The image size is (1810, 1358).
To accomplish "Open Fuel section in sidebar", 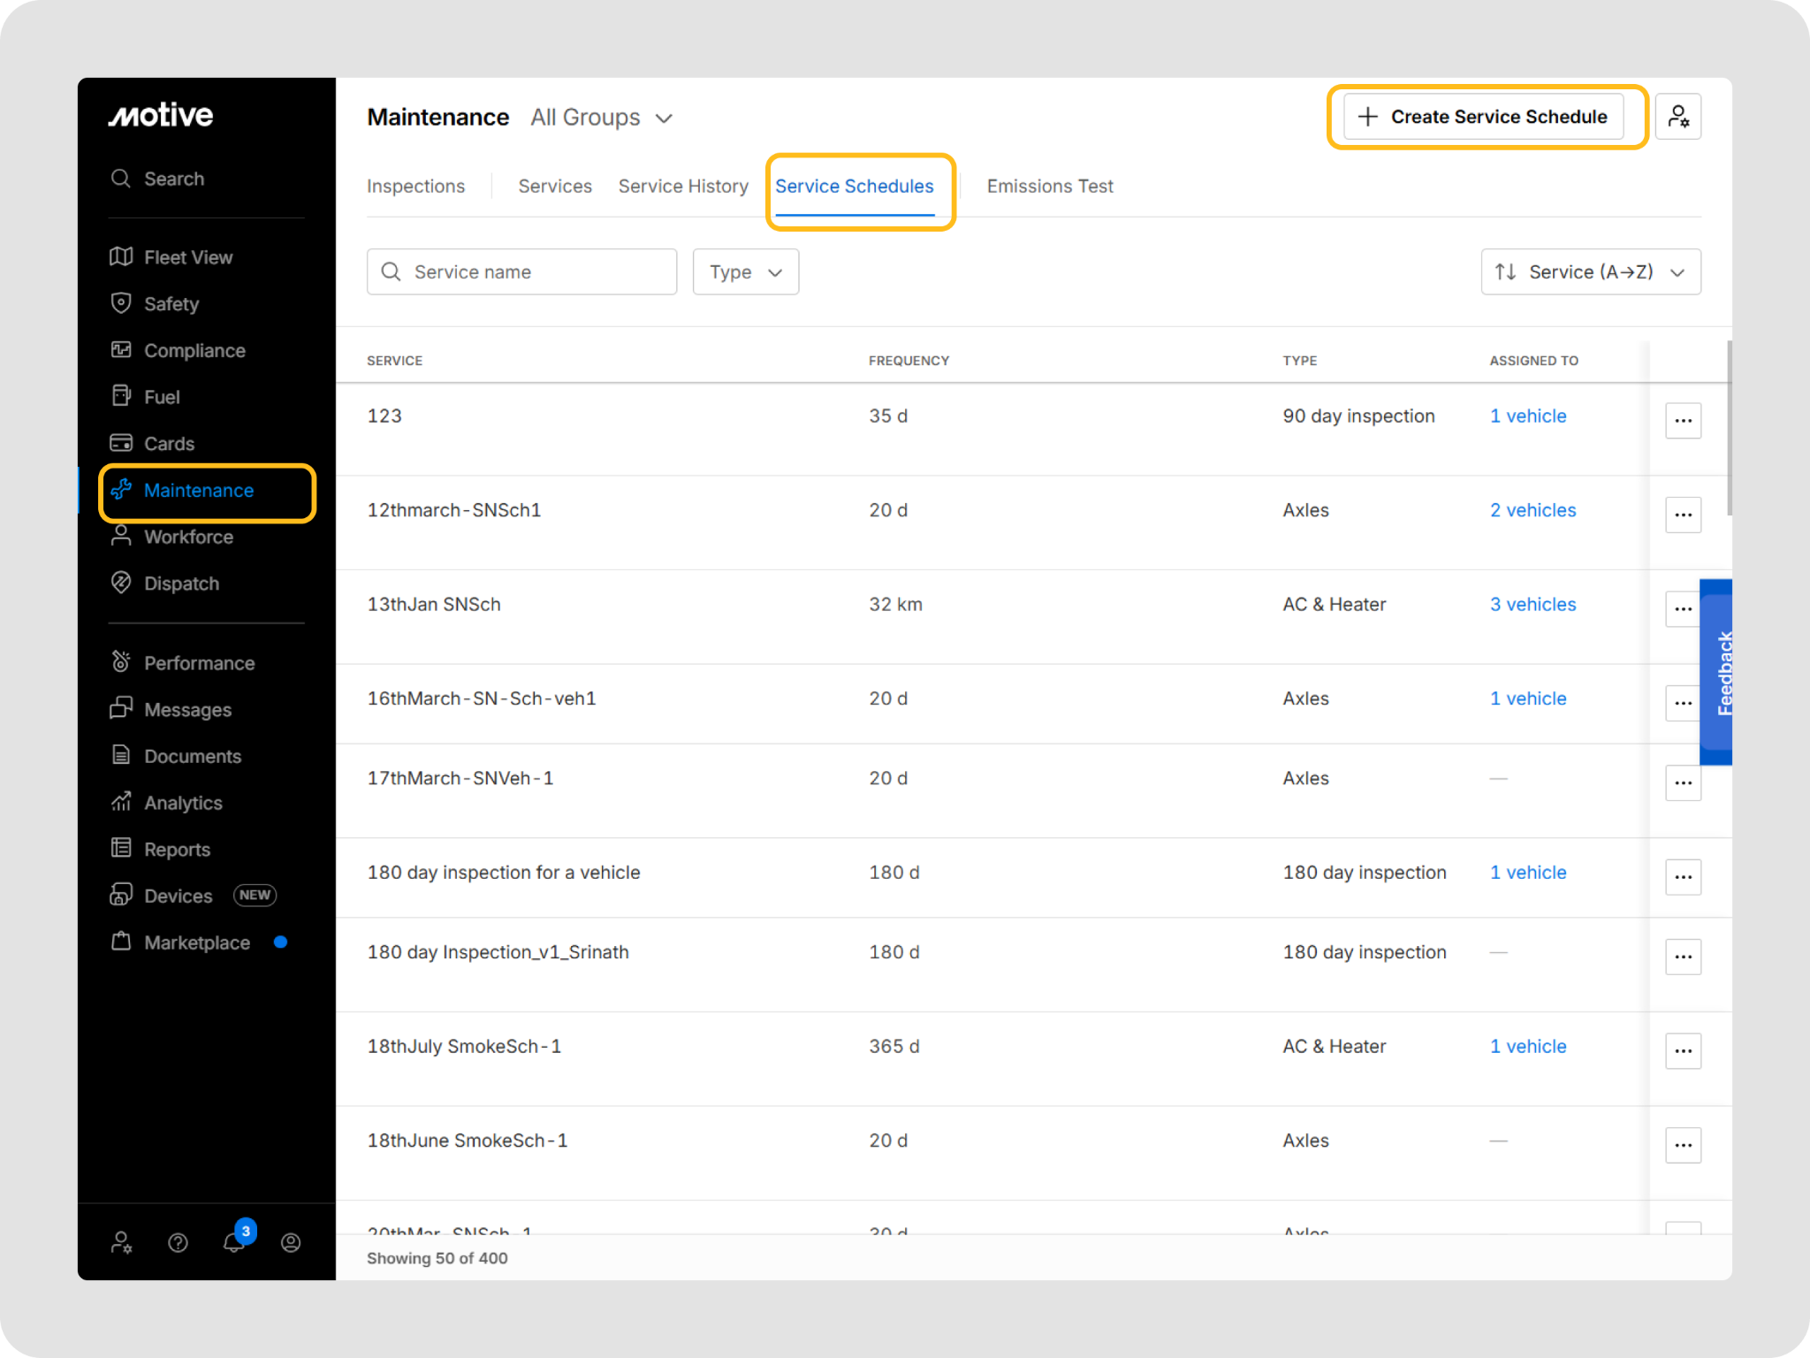I will [x=161, y=397].
